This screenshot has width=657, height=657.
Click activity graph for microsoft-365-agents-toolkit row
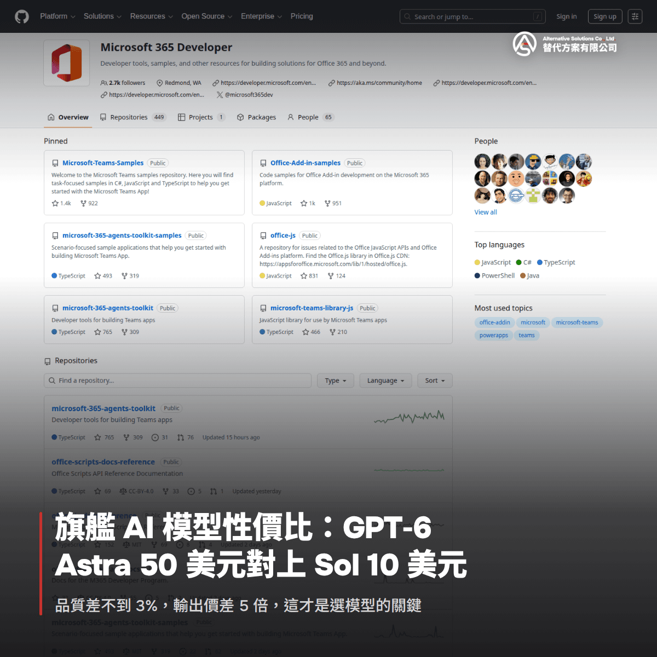(x=410, y=417)
